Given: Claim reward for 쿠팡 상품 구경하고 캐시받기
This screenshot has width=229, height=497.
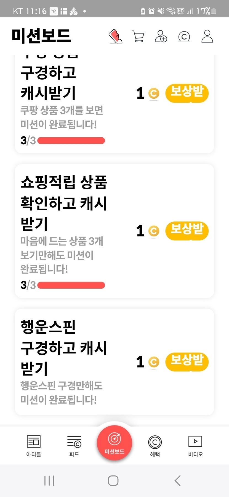Looking at the screenshot, I should (187, 93).
